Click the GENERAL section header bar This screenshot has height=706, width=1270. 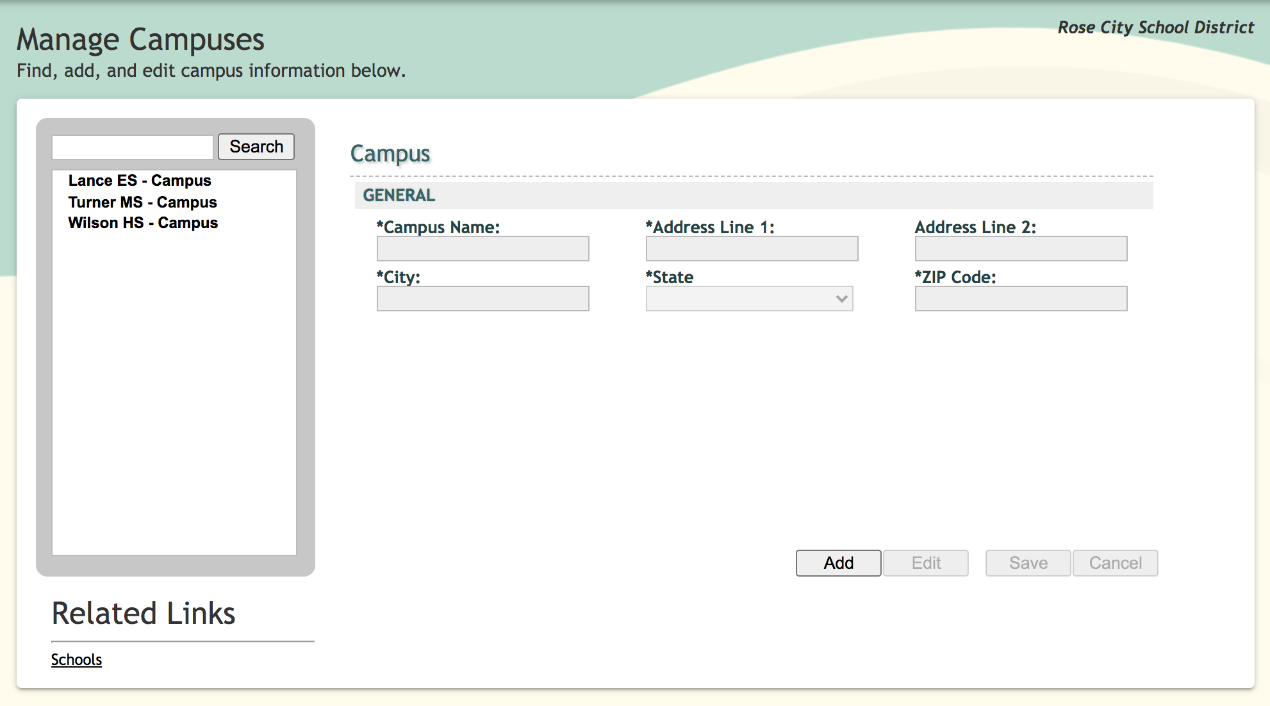(x=754, y=195)
